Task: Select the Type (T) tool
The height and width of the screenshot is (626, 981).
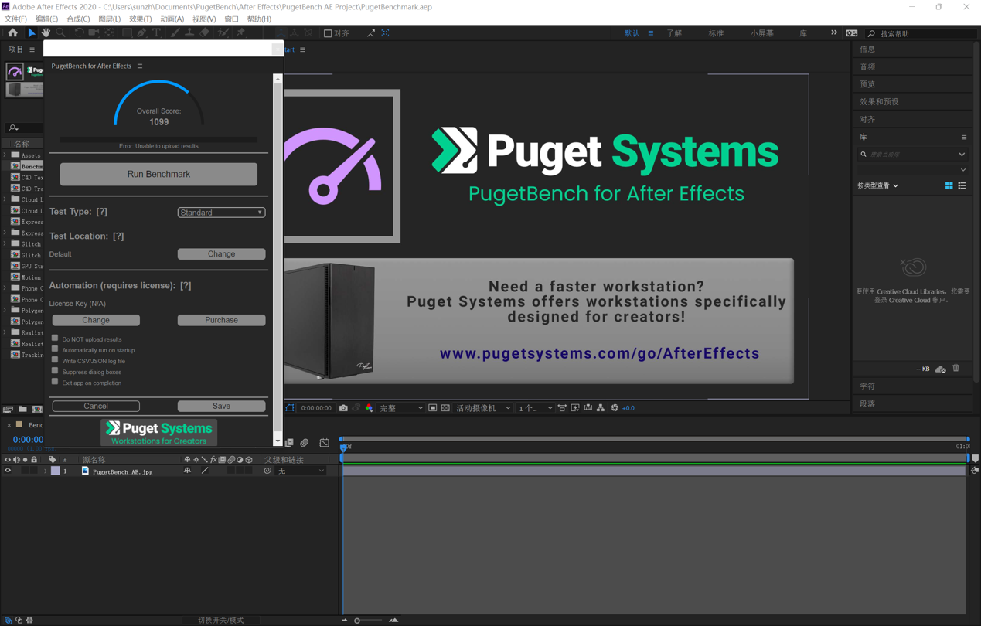Action: pyautogui.click(x=157, y=33)
